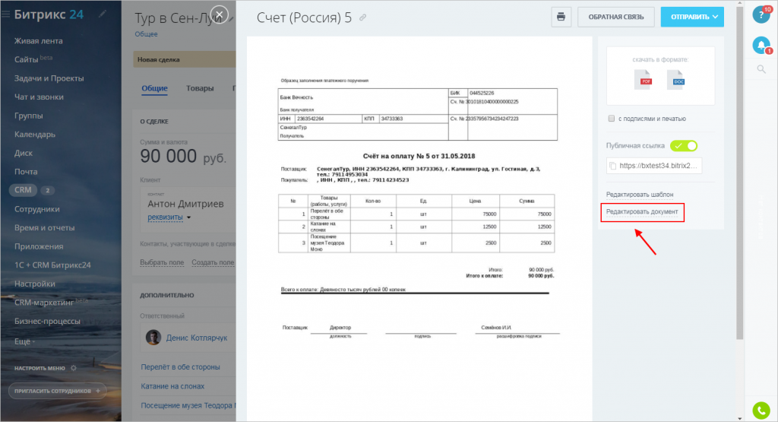
Task: Open Живая лента in sidebar
Action: pyautogui.click(x=39, y=41)
